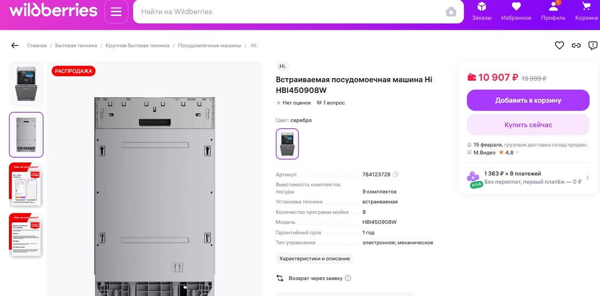600x296 pixels.
Task: Go back using the left arrow
Action: click(14, 46)
